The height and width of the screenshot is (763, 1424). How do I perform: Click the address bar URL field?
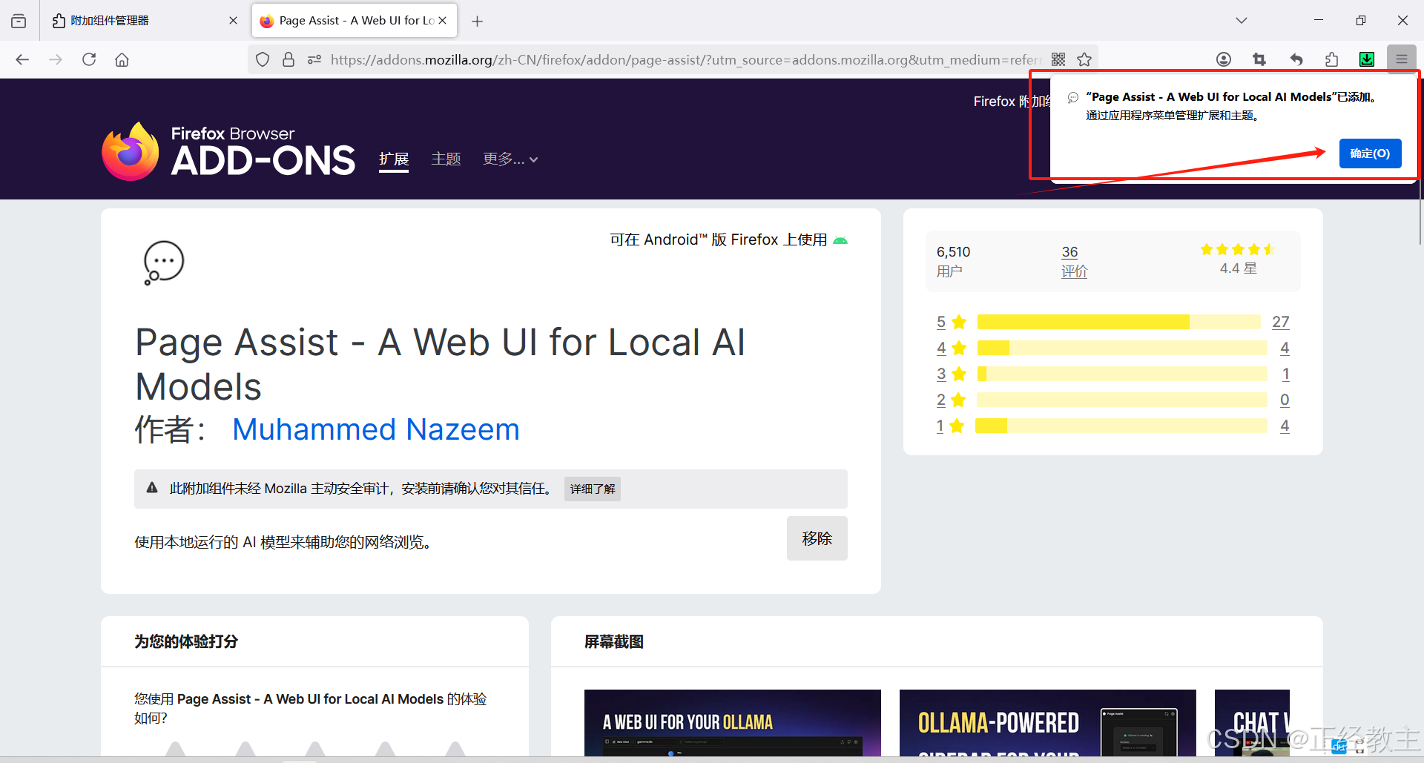686,59
